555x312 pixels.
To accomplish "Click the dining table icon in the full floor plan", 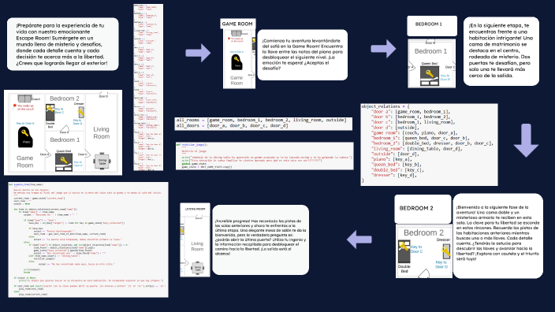I will coord(102,162).
